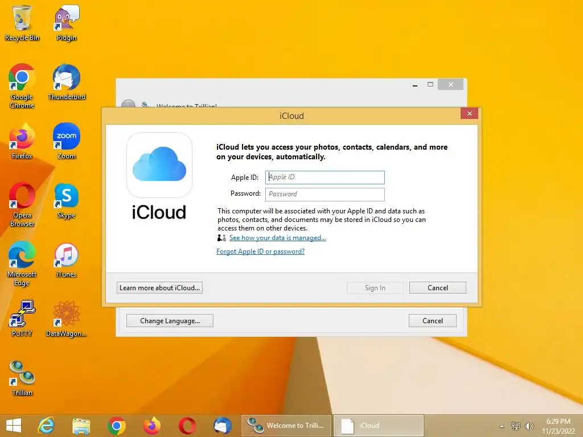Select the Pidgin desktop shortcut
The height and width of the screenshot is (437, 583).
pyautogui.click(x=67, y=23)
